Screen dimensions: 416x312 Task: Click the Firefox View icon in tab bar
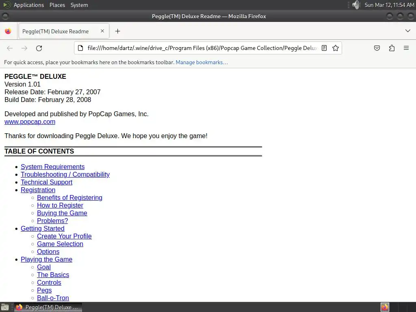[8, 31]
